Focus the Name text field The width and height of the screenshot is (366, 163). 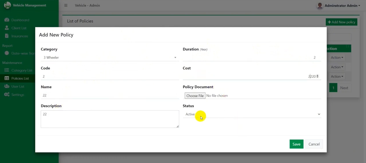(110, 96)
